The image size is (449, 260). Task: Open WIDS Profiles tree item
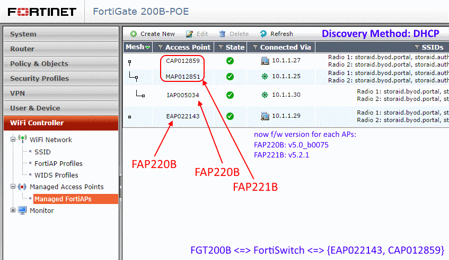point(56,175)
